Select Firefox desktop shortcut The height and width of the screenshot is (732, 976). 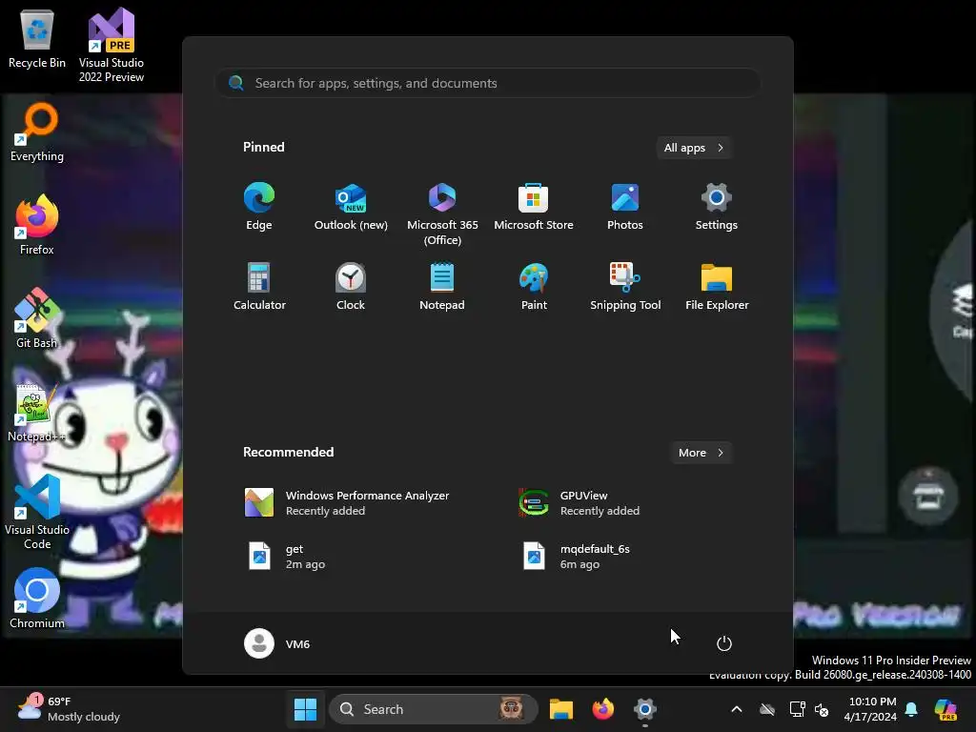(x=37, y=225)
